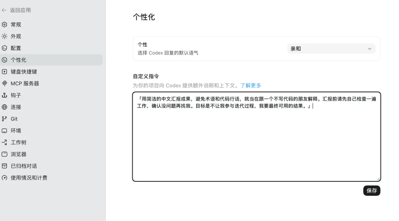The height and width of the screenshot is (221, 399).
Task: Click the 连接 globe icon
Action: 4,107
